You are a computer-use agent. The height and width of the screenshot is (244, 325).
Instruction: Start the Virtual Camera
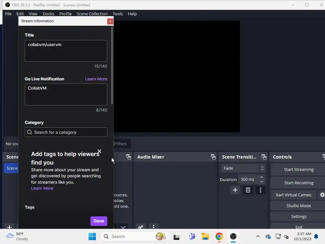(x=294, y=195)
